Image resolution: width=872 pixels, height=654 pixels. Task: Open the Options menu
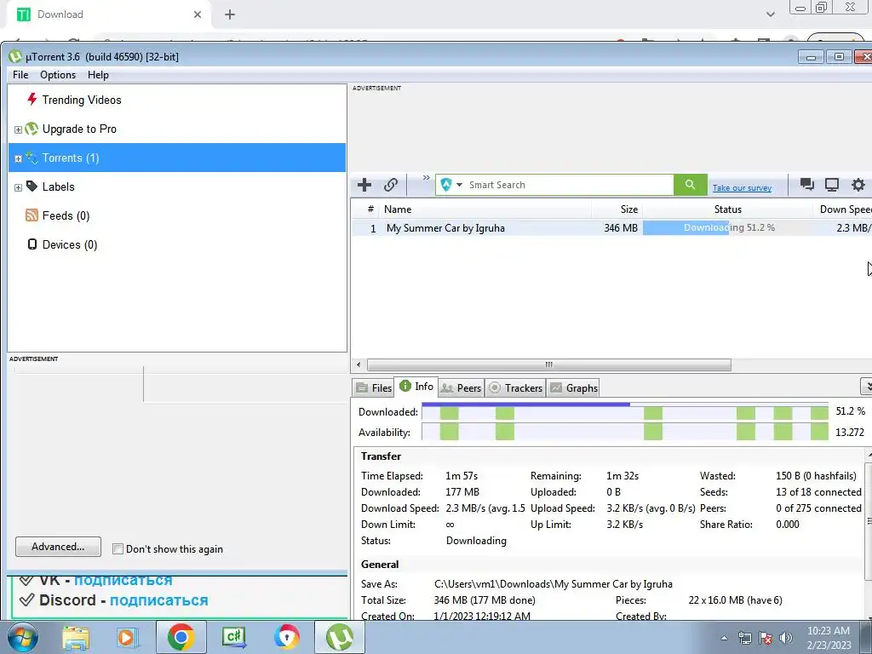58,75
